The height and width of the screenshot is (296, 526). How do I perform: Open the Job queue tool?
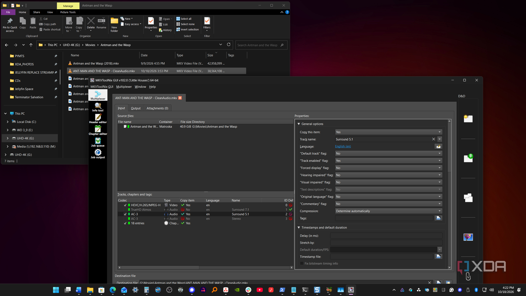point(98,143)
